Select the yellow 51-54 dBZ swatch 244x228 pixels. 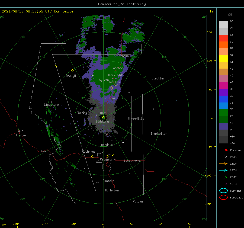click(223, 58)
